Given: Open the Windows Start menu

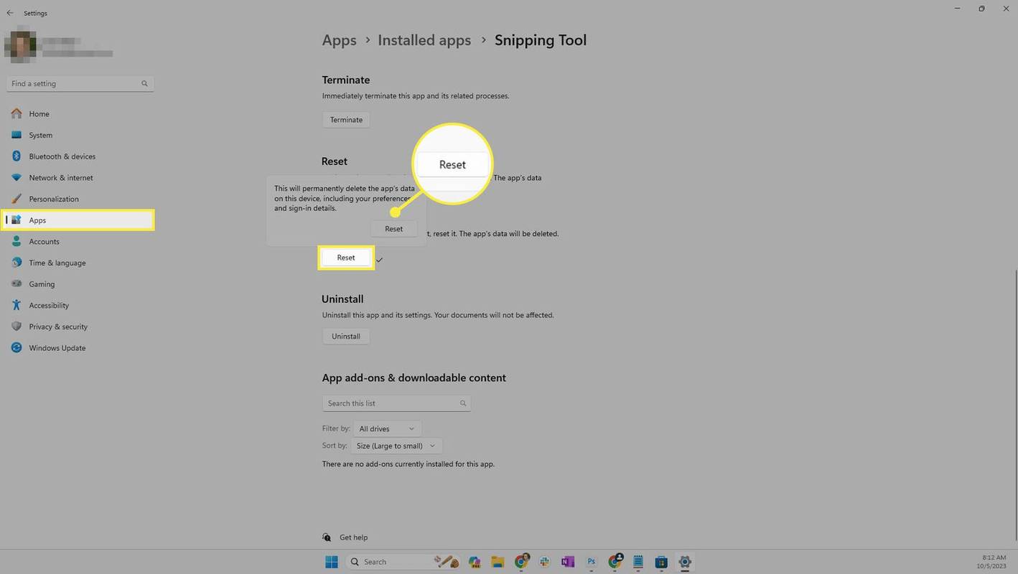Looking at the screenshot, I should pyautogui.click(x=331, y=562).
